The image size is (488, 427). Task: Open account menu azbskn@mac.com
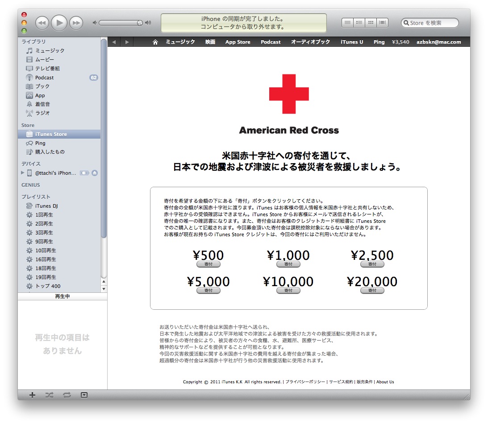click(438, 42)
